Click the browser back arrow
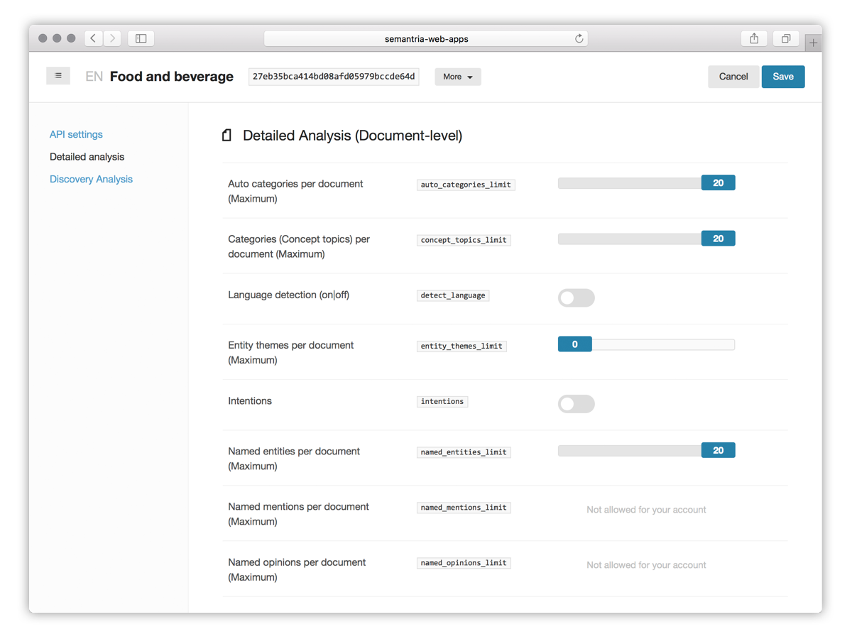Viewport: 852px width, 639px height. point(94,38)
